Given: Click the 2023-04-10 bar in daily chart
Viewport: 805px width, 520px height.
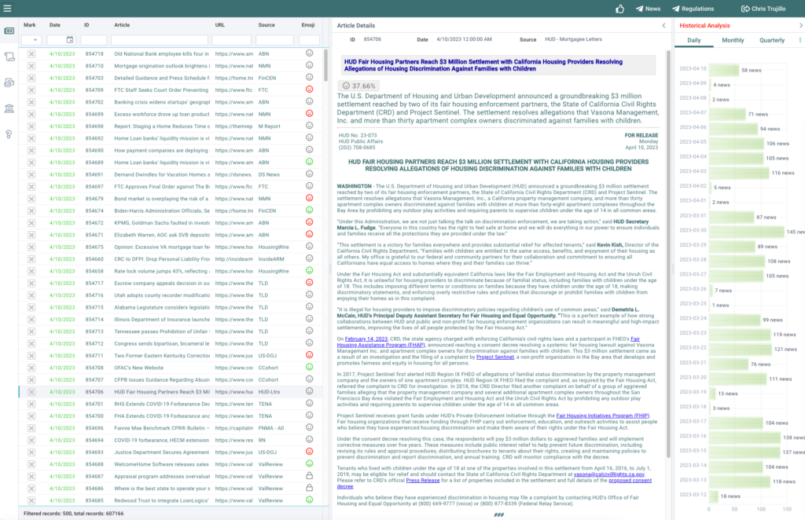Looking at the screenshot, I should coord(723,70).
